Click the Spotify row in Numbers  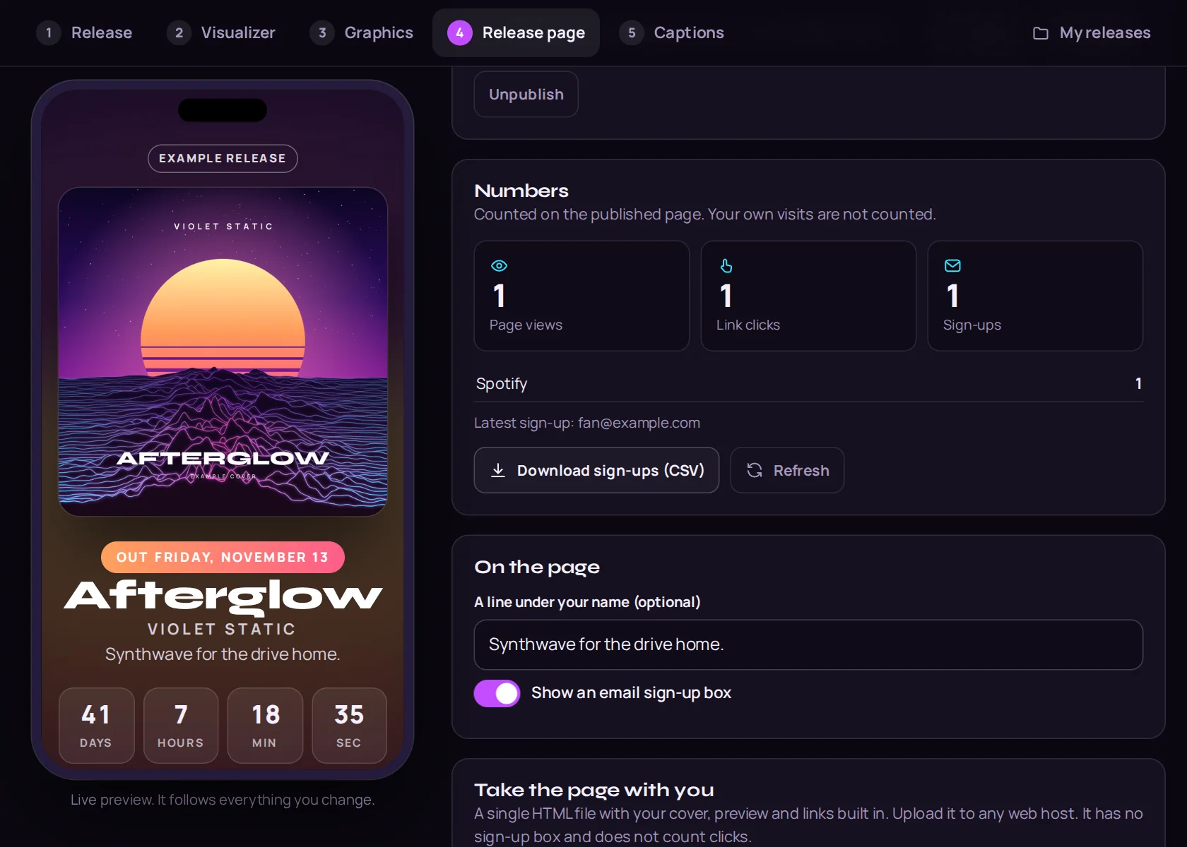tap(808, 384)
